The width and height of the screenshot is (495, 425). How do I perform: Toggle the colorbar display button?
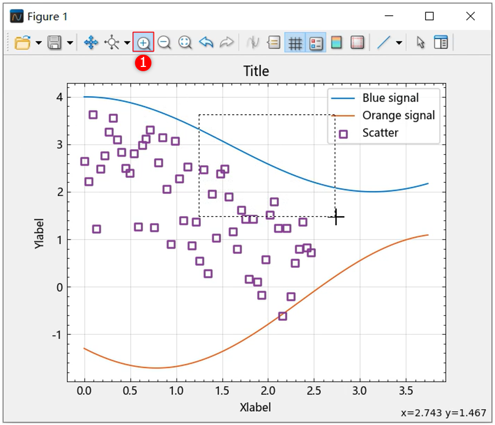tap(336, 43)
